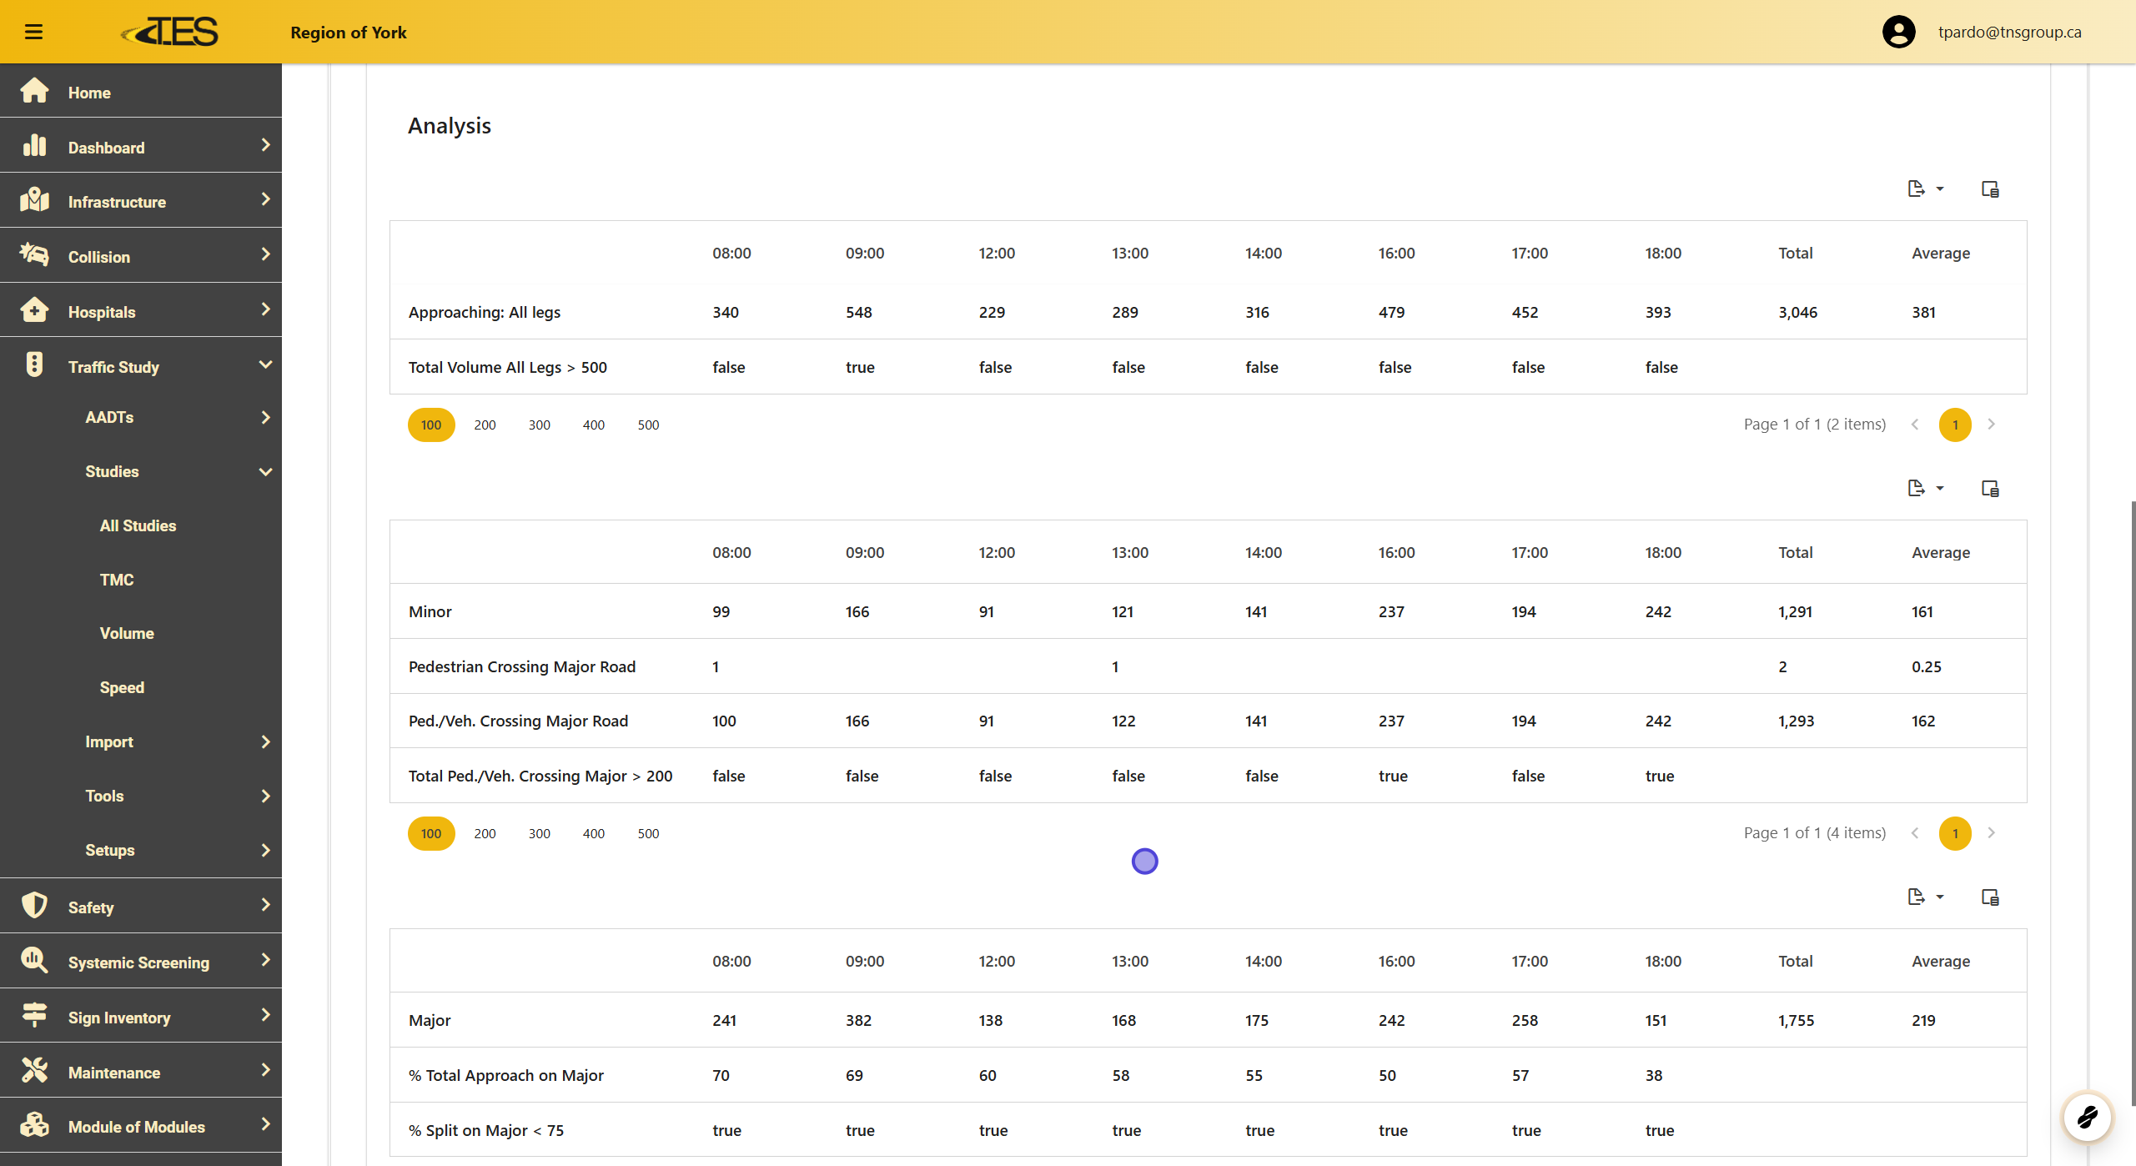Click the Home icon in sidebar
This screenshot has height=1166, width=2136.
(x=34, y=91)
